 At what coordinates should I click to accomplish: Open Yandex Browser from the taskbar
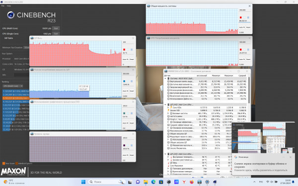pos(184,182)
